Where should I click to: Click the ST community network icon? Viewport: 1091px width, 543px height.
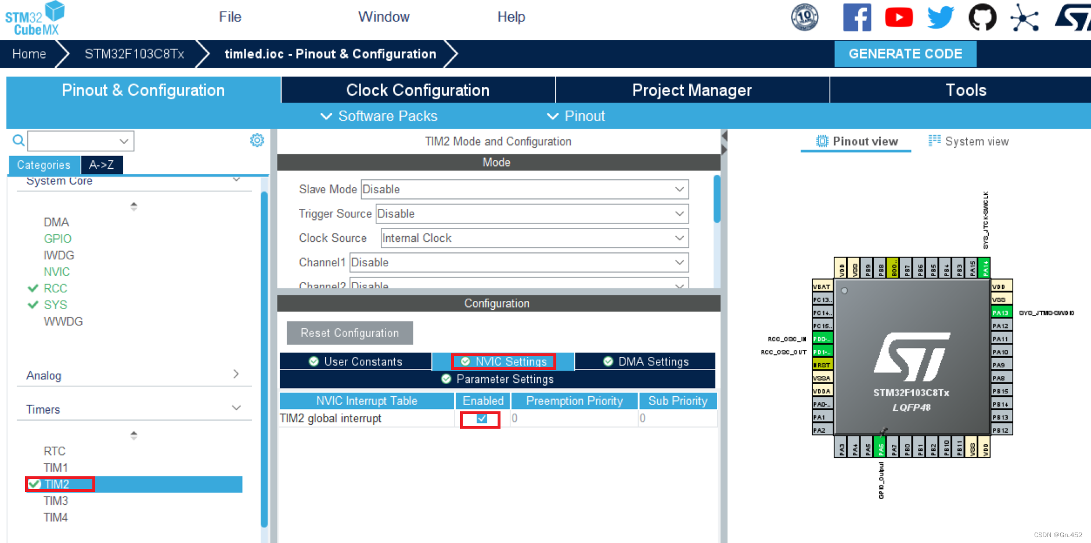point(1024,17)
